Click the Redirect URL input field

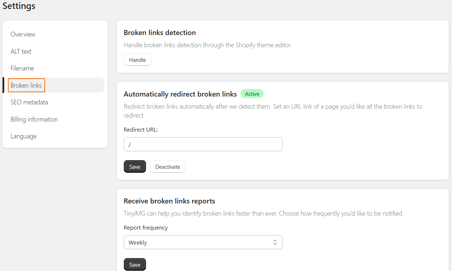pos(203,144)
